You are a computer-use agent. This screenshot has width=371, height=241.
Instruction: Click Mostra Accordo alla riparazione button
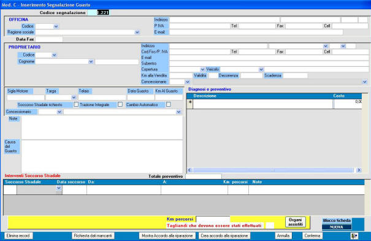[x=167, y=236]
